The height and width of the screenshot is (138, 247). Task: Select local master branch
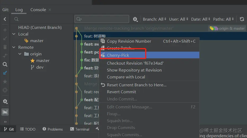coord(37,41)
